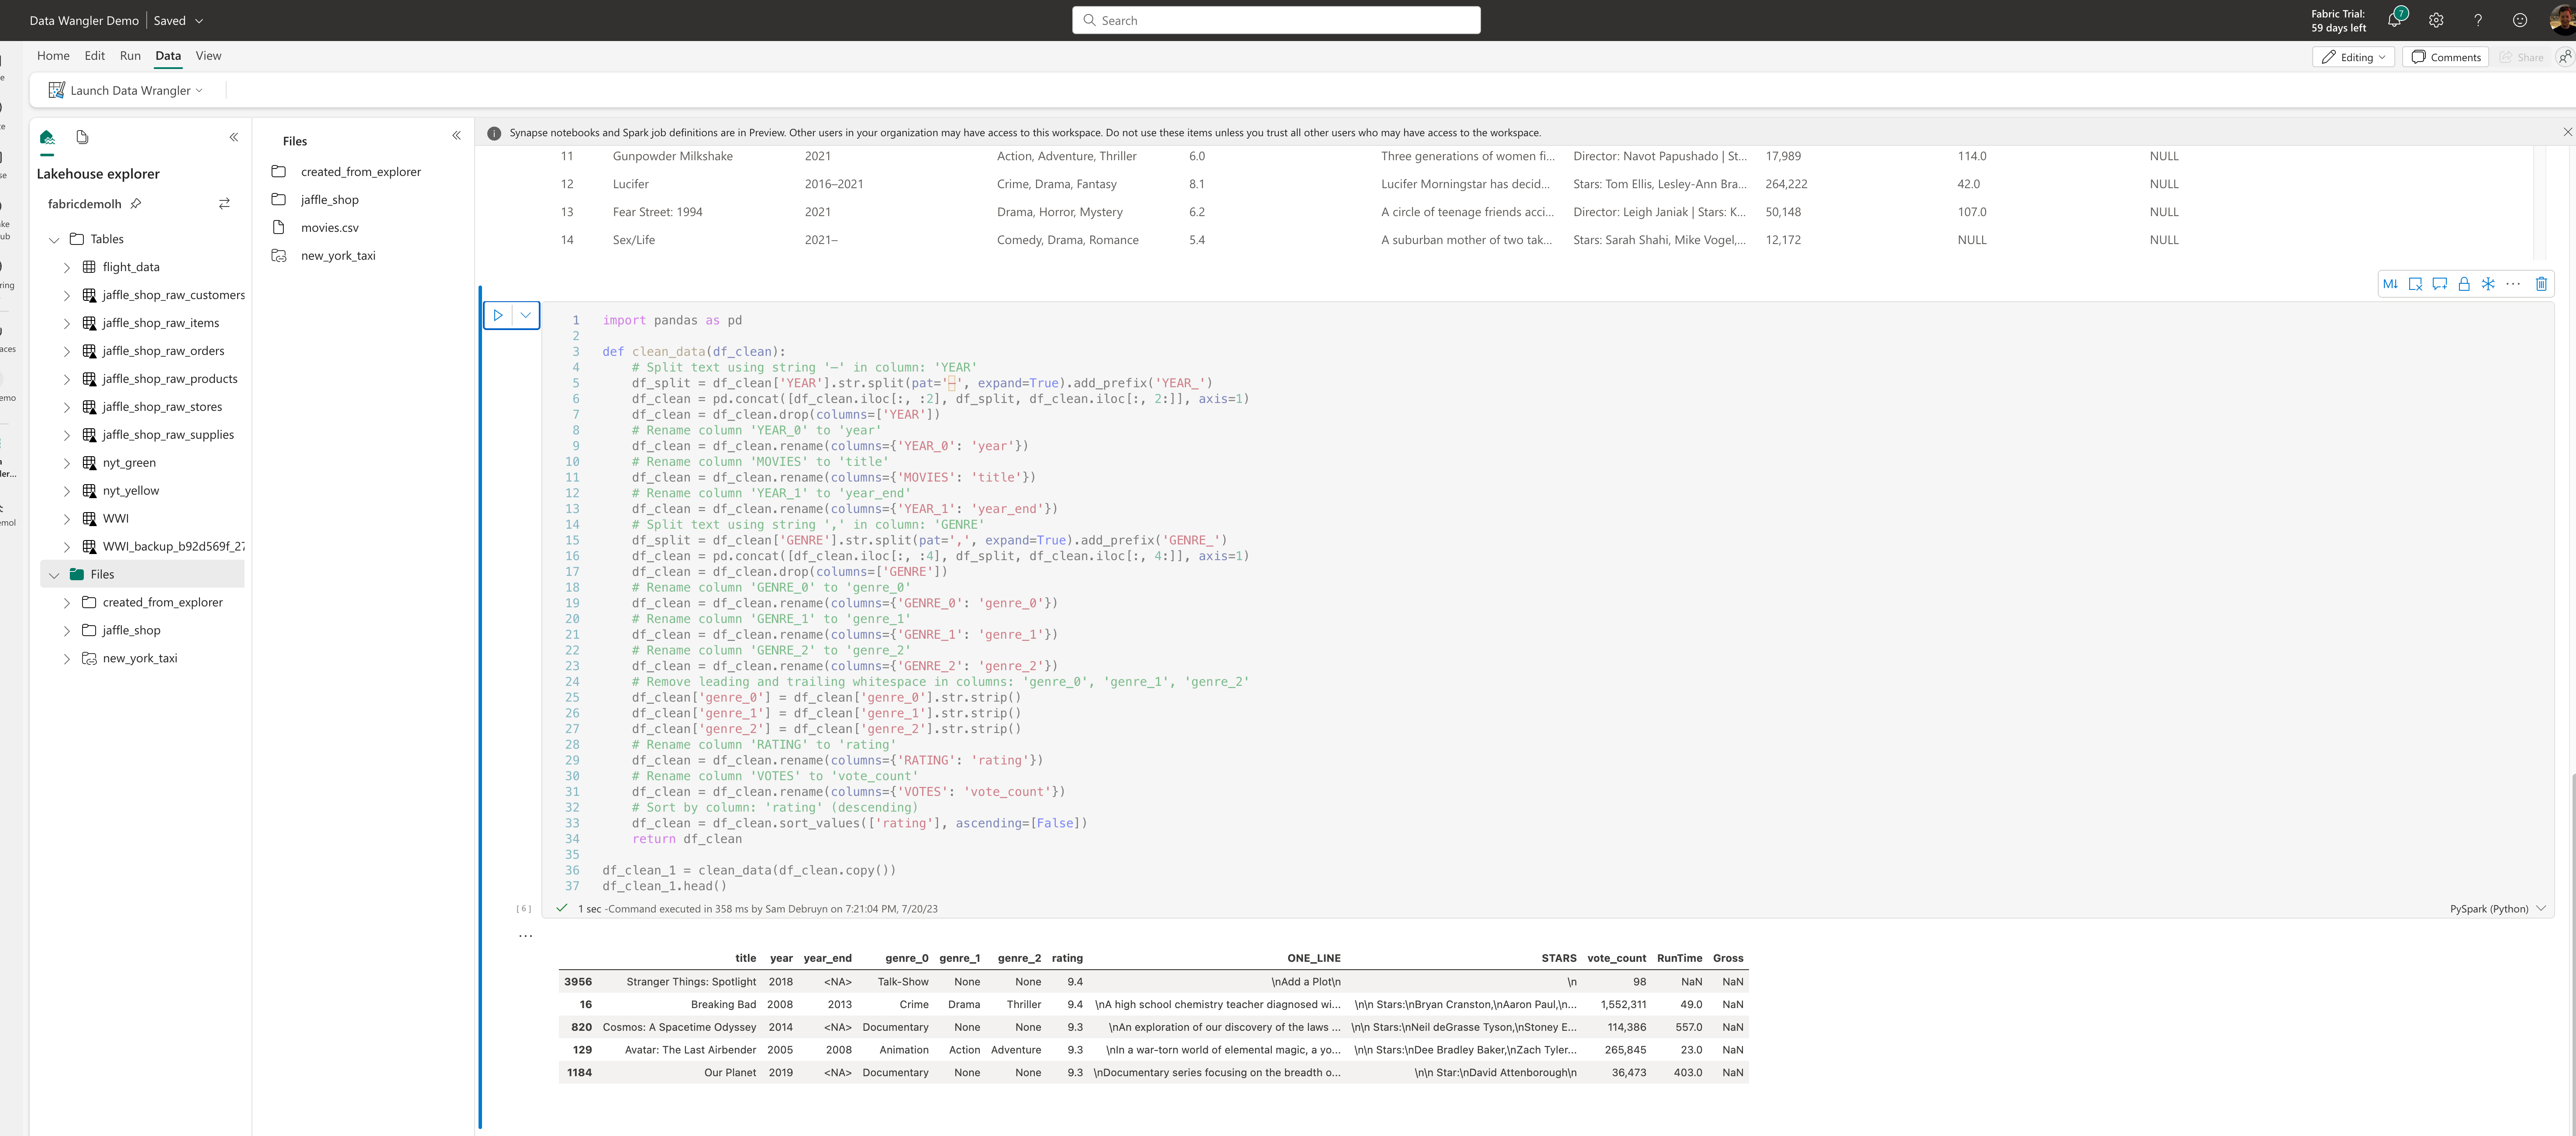Viewport: 2576px width, 1136px height.
Task: Open notifications bell icon
Action: pyautogui.click(x=2394, y=20)
